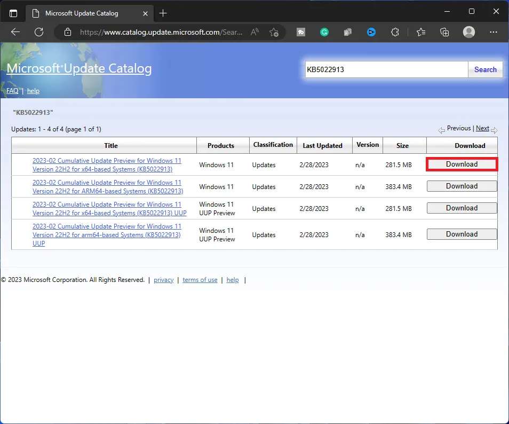Open the Favorites list icon
This screenshot has height=424, width=509.
421,32
